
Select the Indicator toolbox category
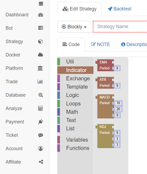click(x=75, y=70)
